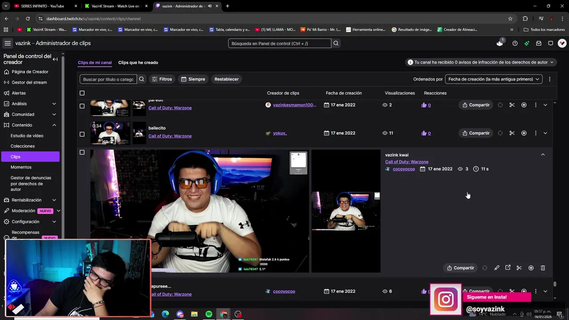Select the Clips de mi canal tab
Image resolution: width=569 pixels, height=320 pixels.
pos(95,63)
